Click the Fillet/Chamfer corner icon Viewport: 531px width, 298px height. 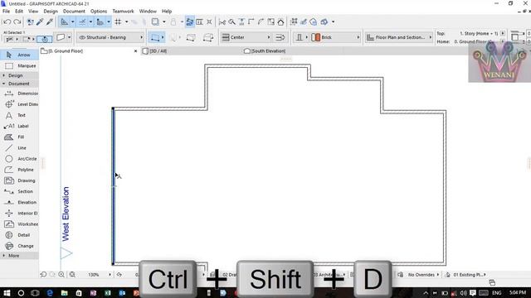pyautogui.click(x=261, y=22)
